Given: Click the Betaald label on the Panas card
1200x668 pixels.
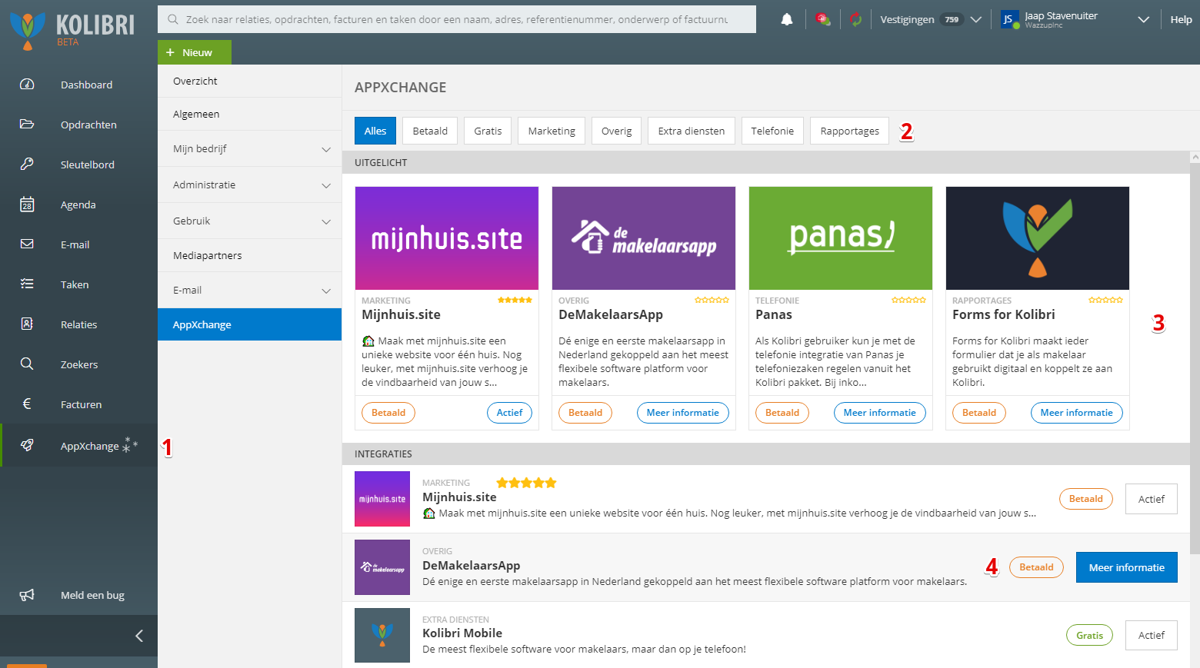Looking at the screenshot, I should [x=782, y=413].
